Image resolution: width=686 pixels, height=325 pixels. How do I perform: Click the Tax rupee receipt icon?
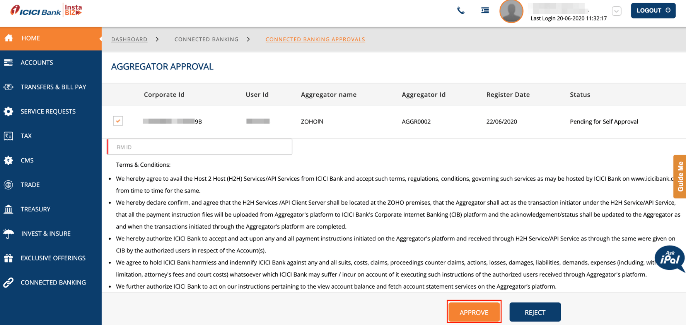(9, 136)
